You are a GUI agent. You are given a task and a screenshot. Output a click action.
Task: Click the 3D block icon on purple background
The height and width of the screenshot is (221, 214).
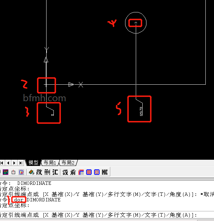point(6,172)
